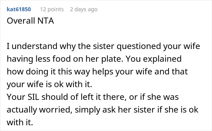Click the word Overall in the comment
212x131 pixels.
pos(21,21)
